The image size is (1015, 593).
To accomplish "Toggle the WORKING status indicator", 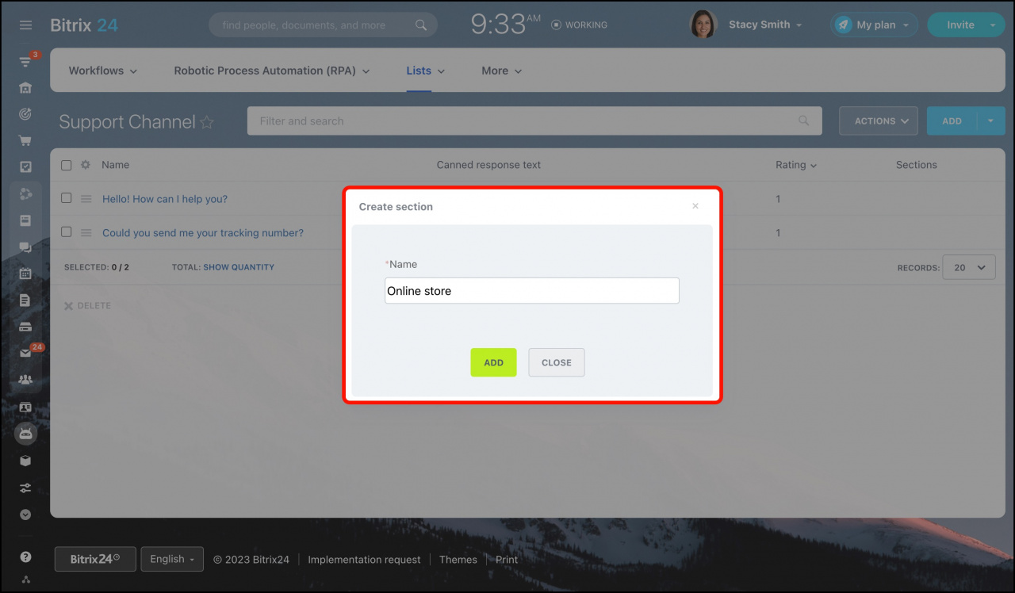I will (579, 25).
